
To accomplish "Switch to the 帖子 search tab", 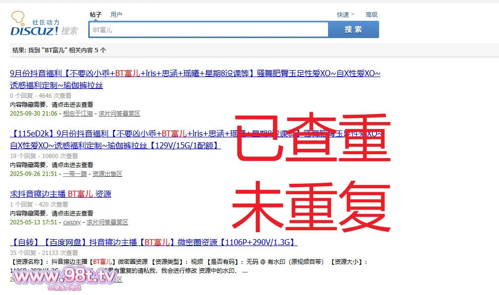I will point(96,15).
